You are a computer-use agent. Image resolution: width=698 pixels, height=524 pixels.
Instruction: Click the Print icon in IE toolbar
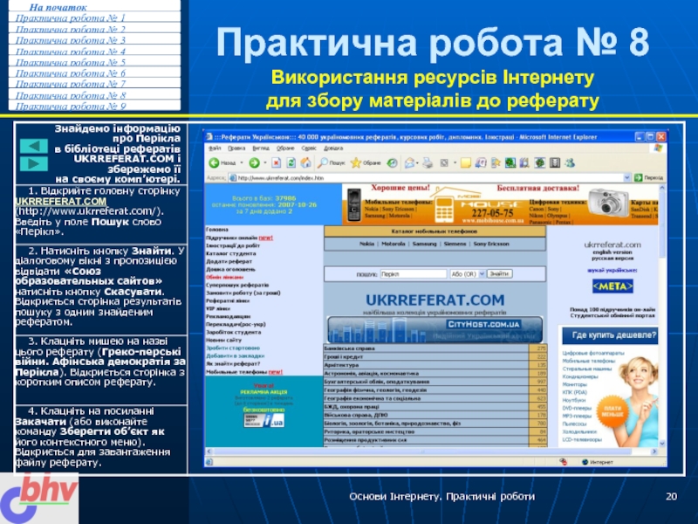[428, 163]
